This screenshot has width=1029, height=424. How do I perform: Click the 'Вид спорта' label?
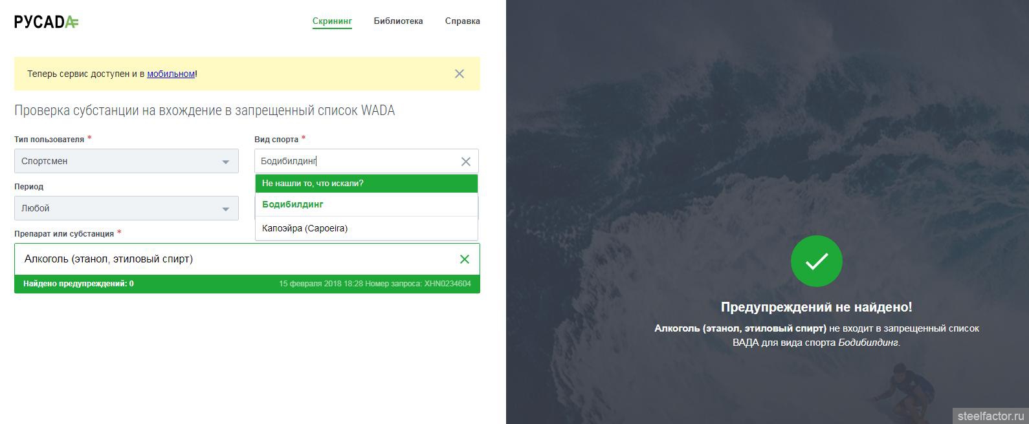pos(276,140)
